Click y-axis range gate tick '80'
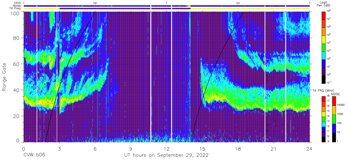348x161 pixels. click(x=16, y=38)
